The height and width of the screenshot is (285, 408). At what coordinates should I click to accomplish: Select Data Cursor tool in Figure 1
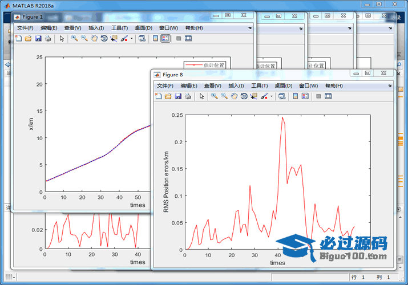coord(114,38)
